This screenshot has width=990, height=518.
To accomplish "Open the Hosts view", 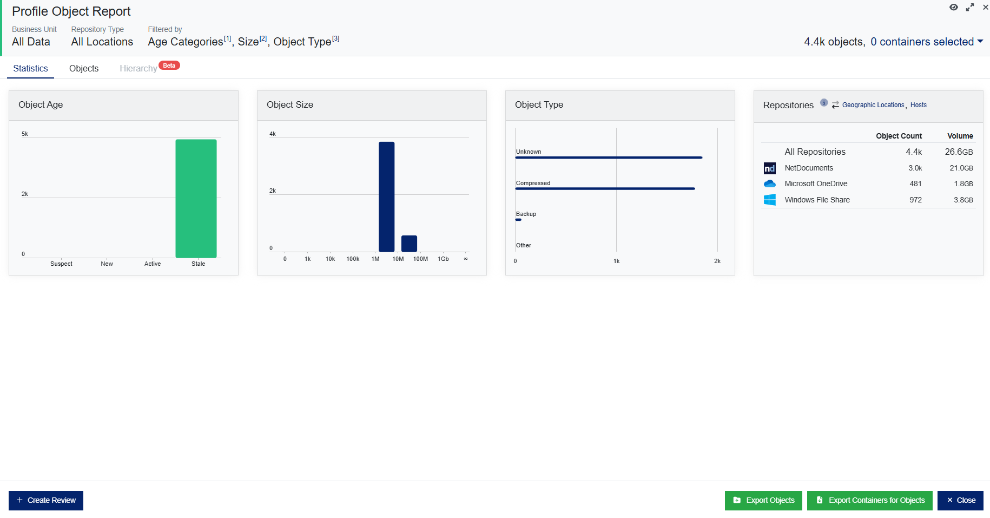I will click(x=918, y=104).
